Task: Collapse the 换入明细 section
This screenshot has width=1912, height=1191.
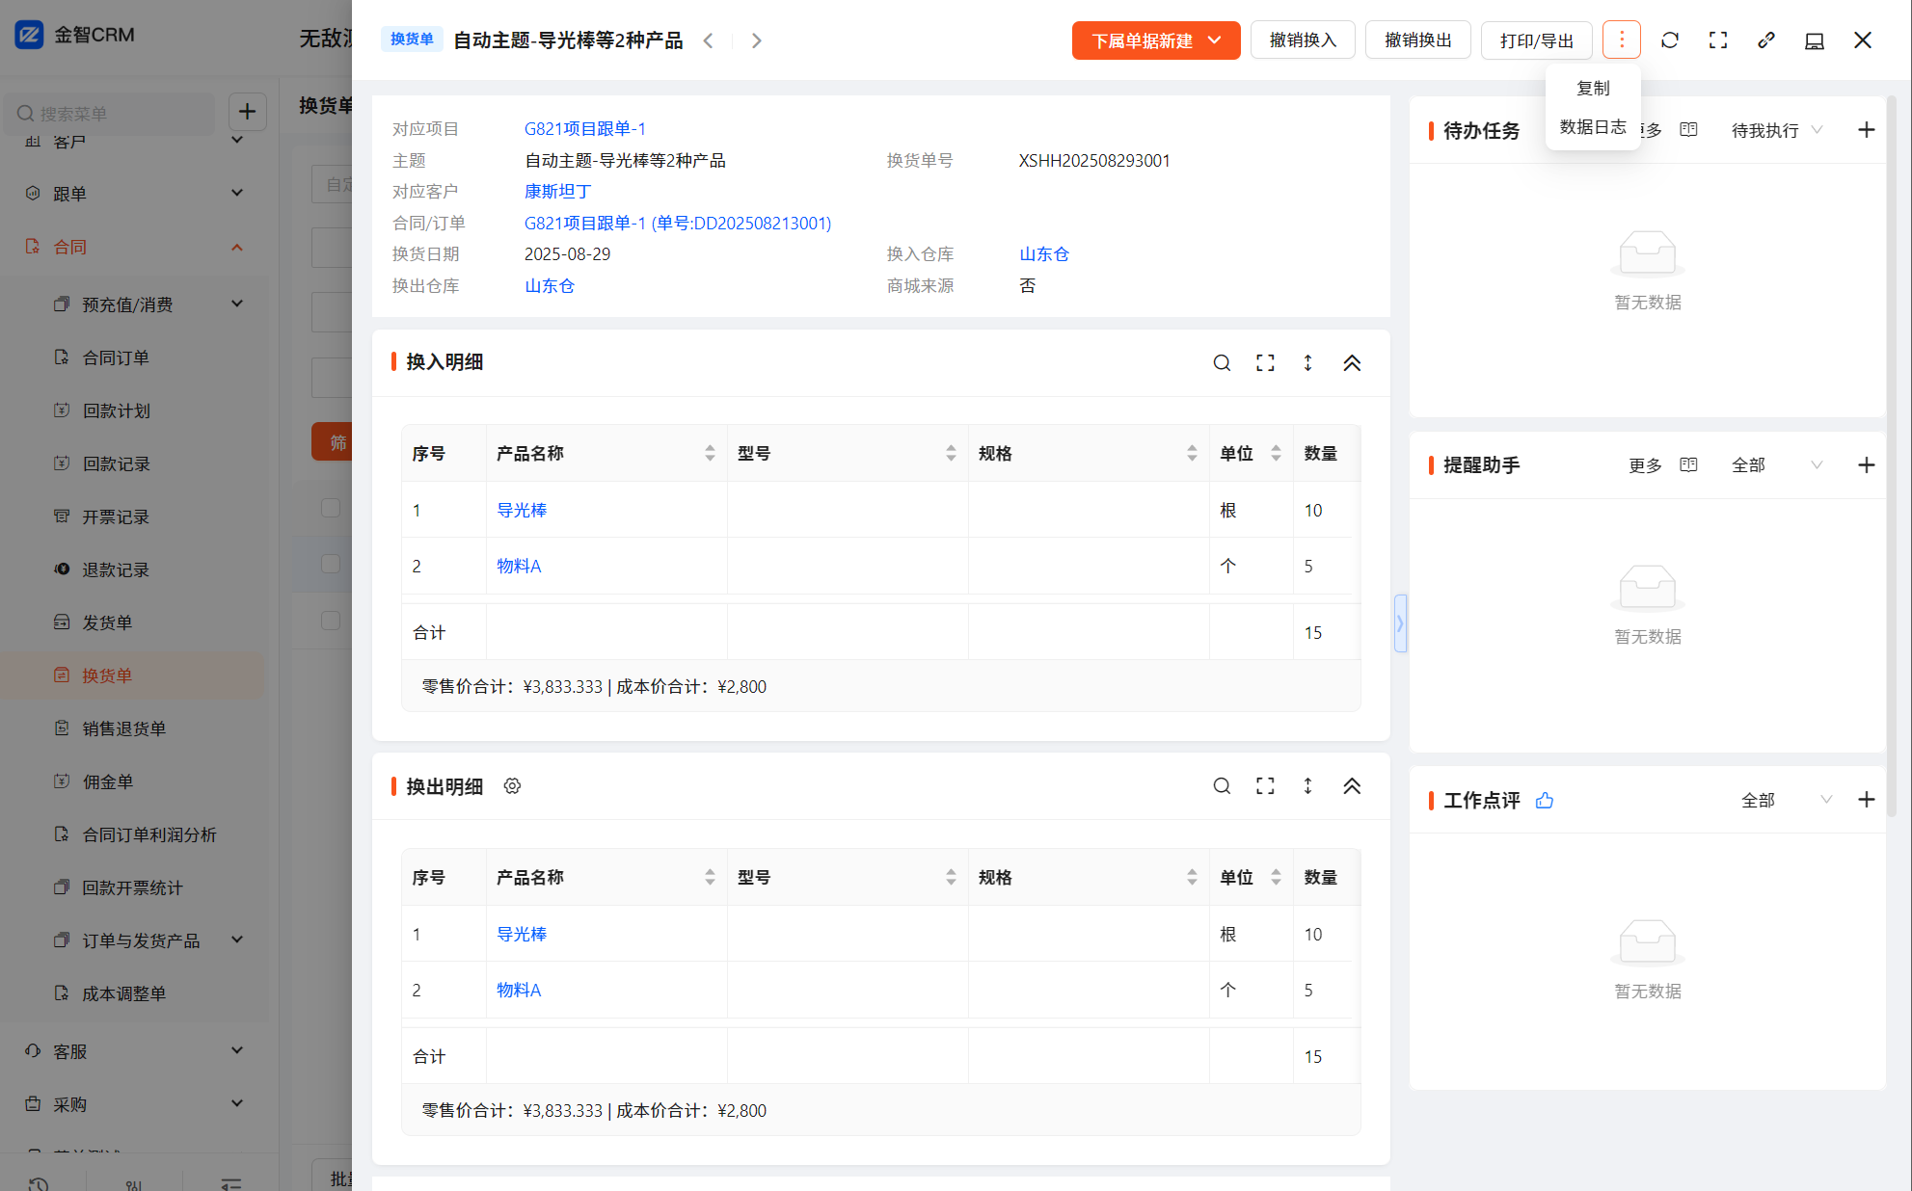Action: (1352, 363)
